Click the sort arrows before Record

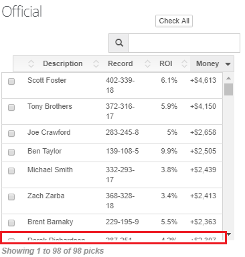[x=96, y=64]
